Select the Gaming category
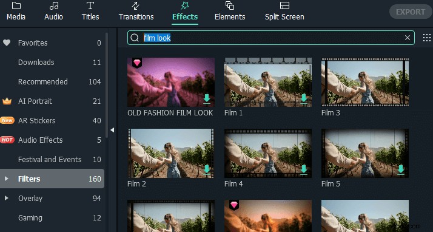This screenshot has height=232, width=433. [x=52, y=217]
